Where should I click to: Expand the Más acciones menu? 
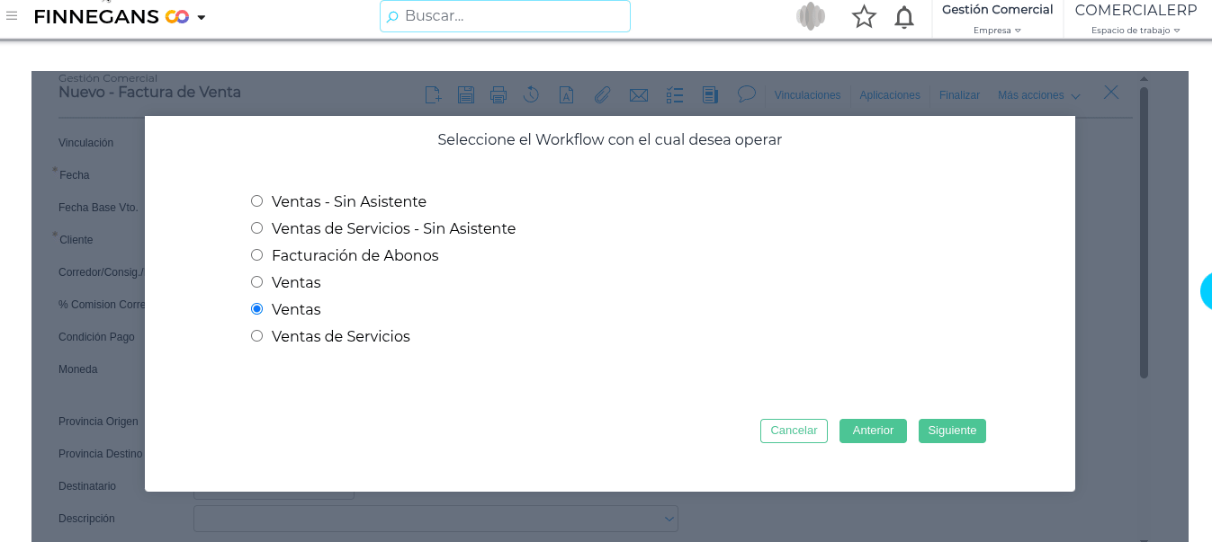(1039, 95)
